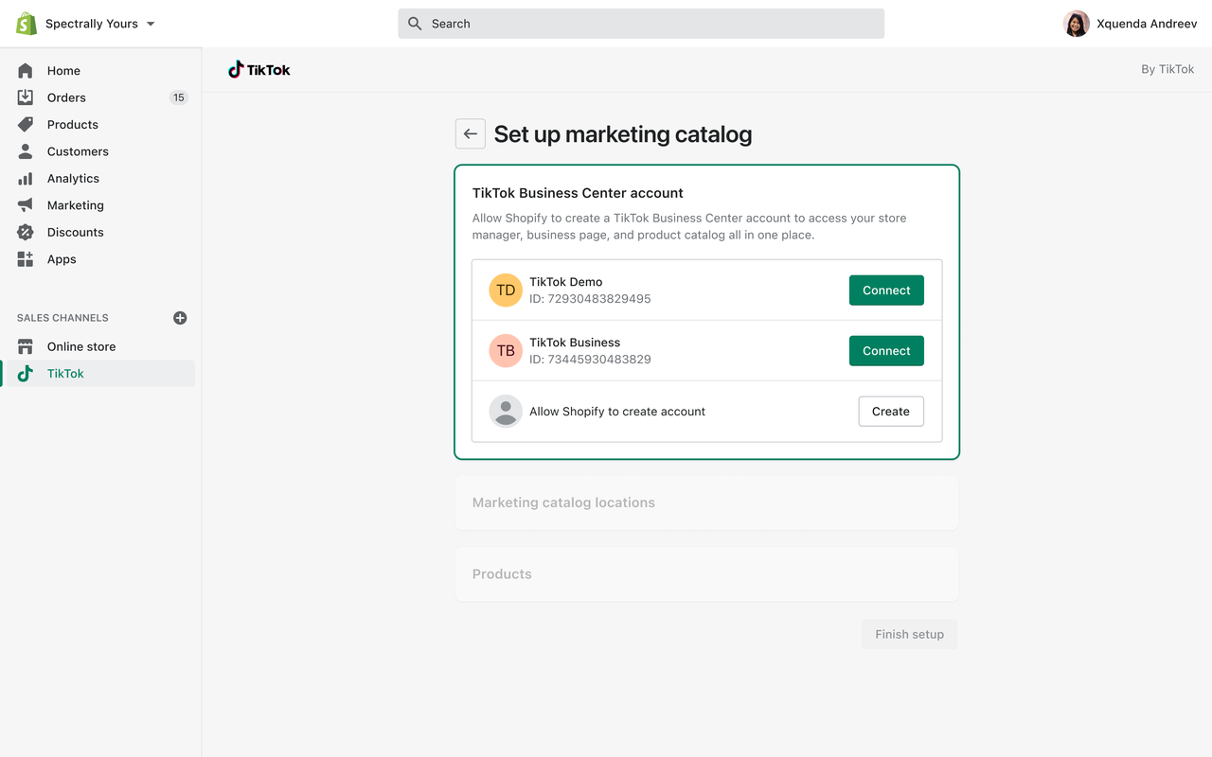Click the Marketing megaphone icon

click(x=26, y=205)
